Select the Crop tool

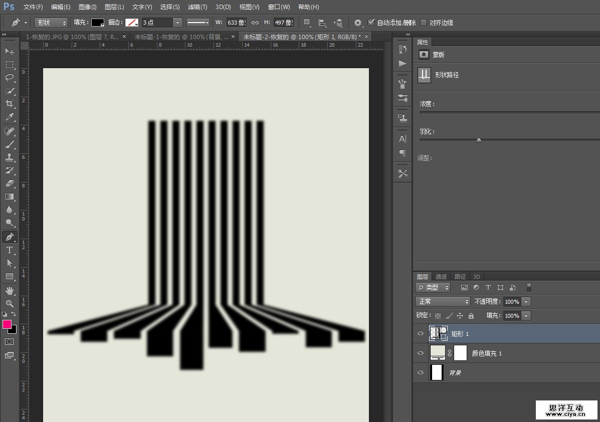pyautogui.click(x=10, y=104)
